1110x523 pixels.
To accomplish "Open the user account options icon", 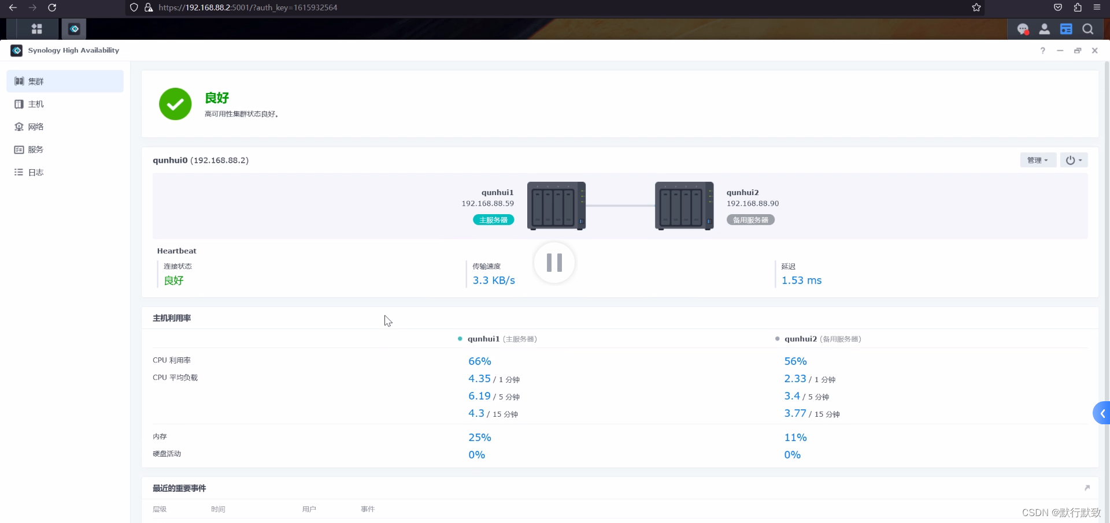I will (x=1044, y=29).
